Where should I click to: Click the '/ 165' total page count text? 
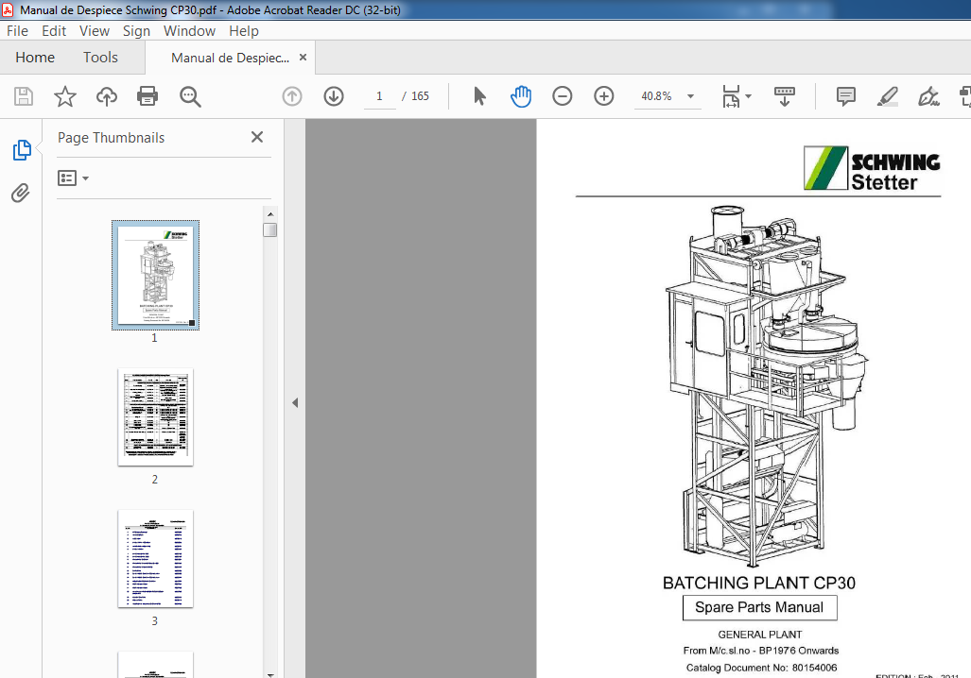coord(415,96)
